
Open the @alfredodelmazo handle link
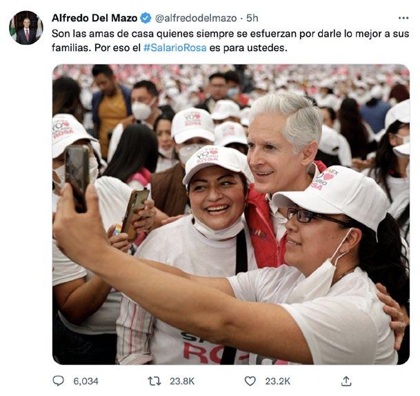196,18
